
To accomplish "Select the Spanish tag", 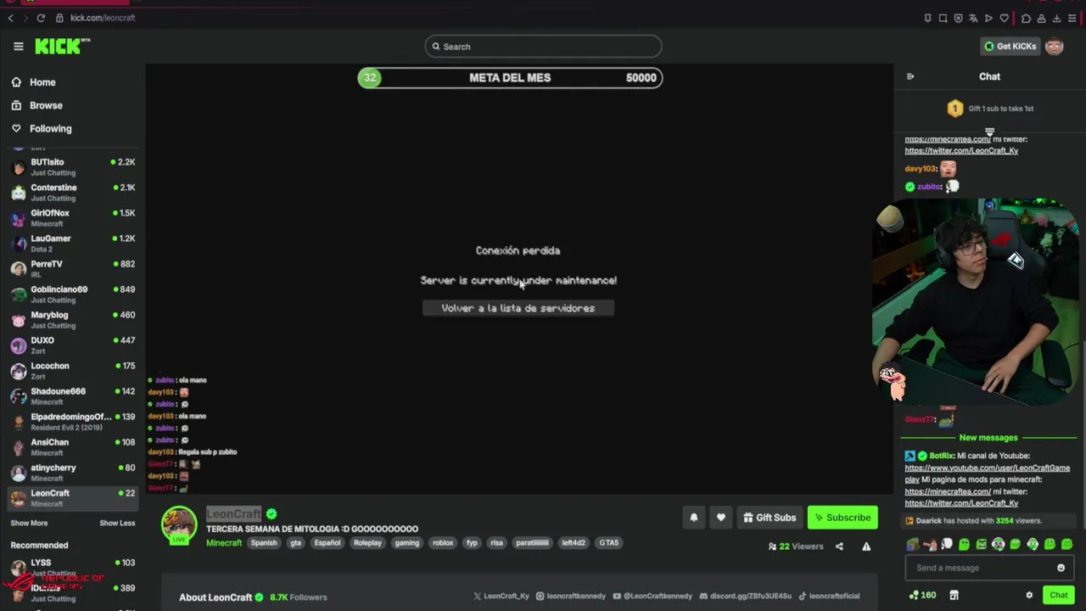I will pyautogui.click(x=264, y=543).
